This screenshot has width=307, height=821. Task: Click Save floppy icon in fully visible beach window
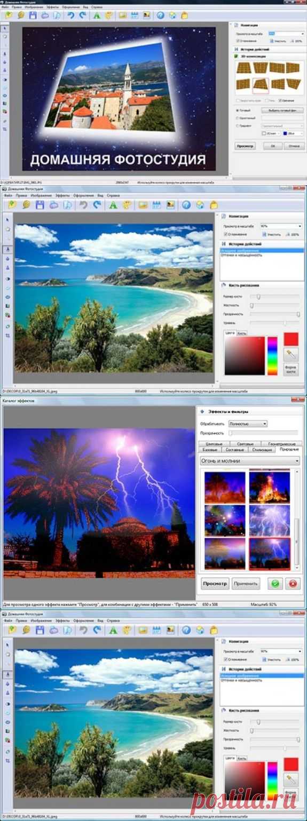pyautogui.click(x=40, y=204)
